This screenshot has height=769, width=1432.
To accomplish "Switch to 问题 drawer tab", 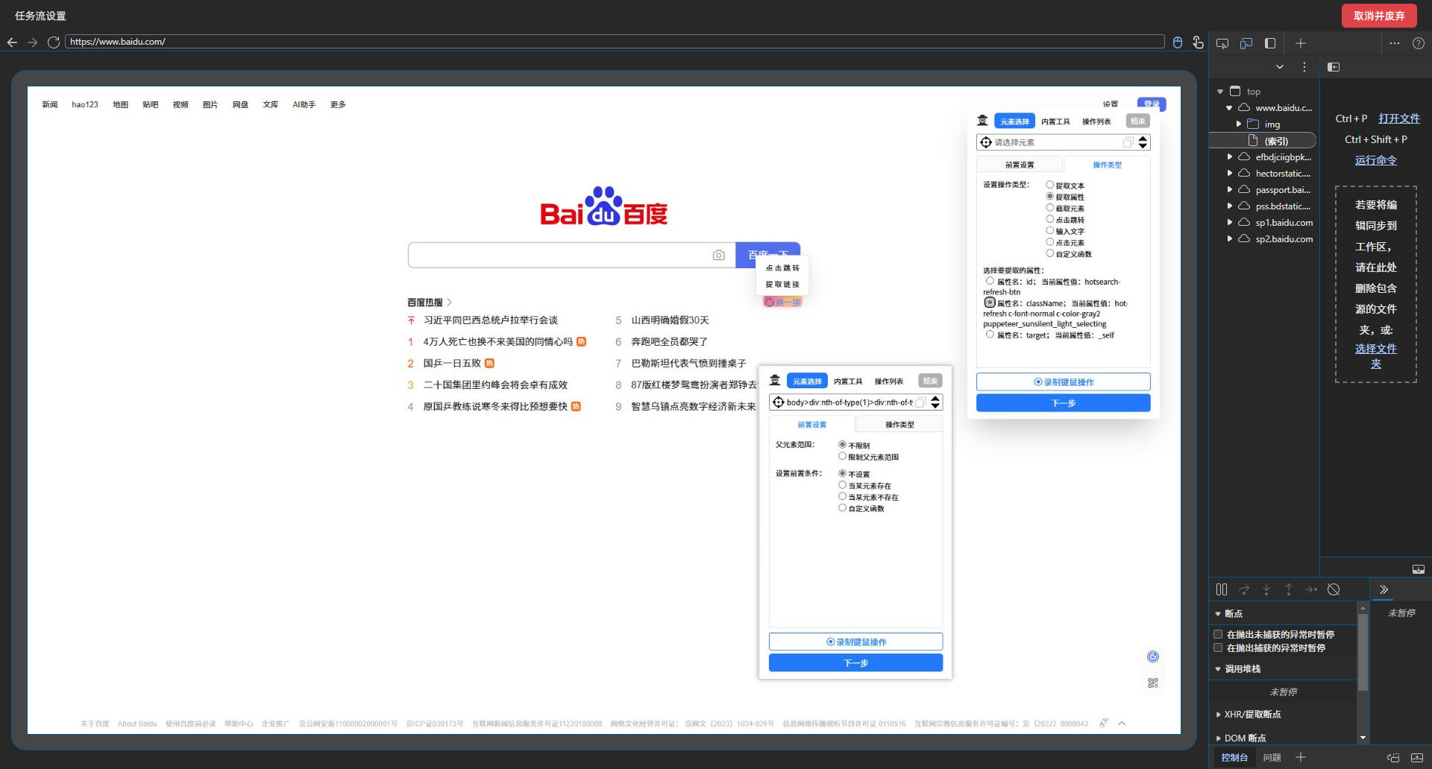I will pos(1272,758).
